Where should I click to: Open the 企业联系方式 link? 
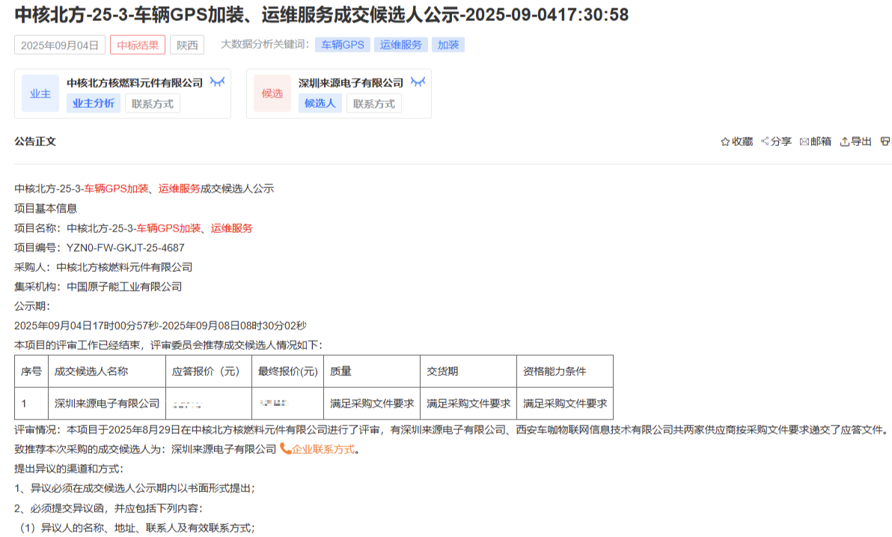(323, 449)
